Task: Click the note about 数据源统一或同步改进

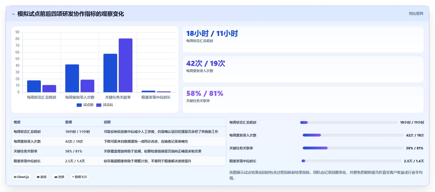Action: tap(146, 142)
